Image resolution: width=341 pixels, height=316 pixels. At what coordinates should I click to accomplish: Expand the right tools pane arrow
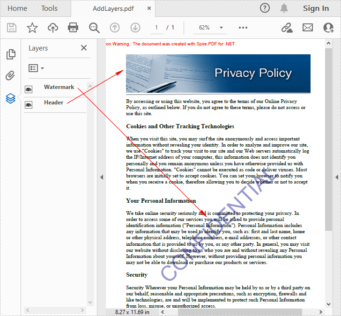tap(337, 177)
